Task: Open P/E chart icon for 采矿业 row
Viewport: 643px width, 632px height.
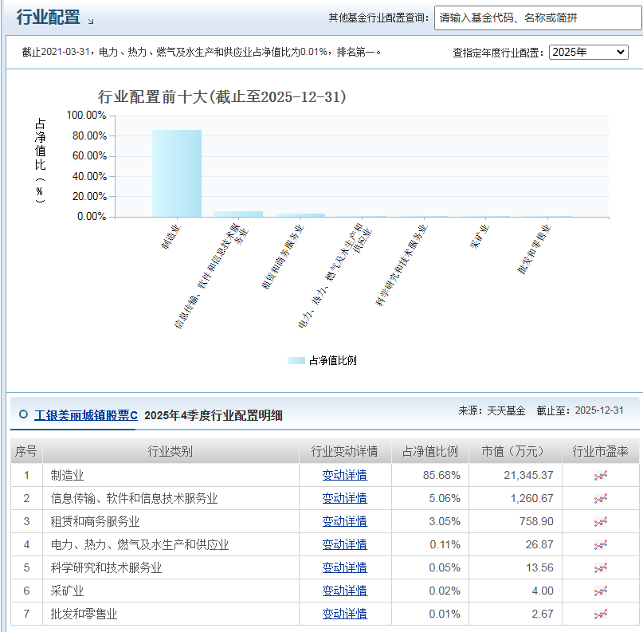Action: (600, 591)
